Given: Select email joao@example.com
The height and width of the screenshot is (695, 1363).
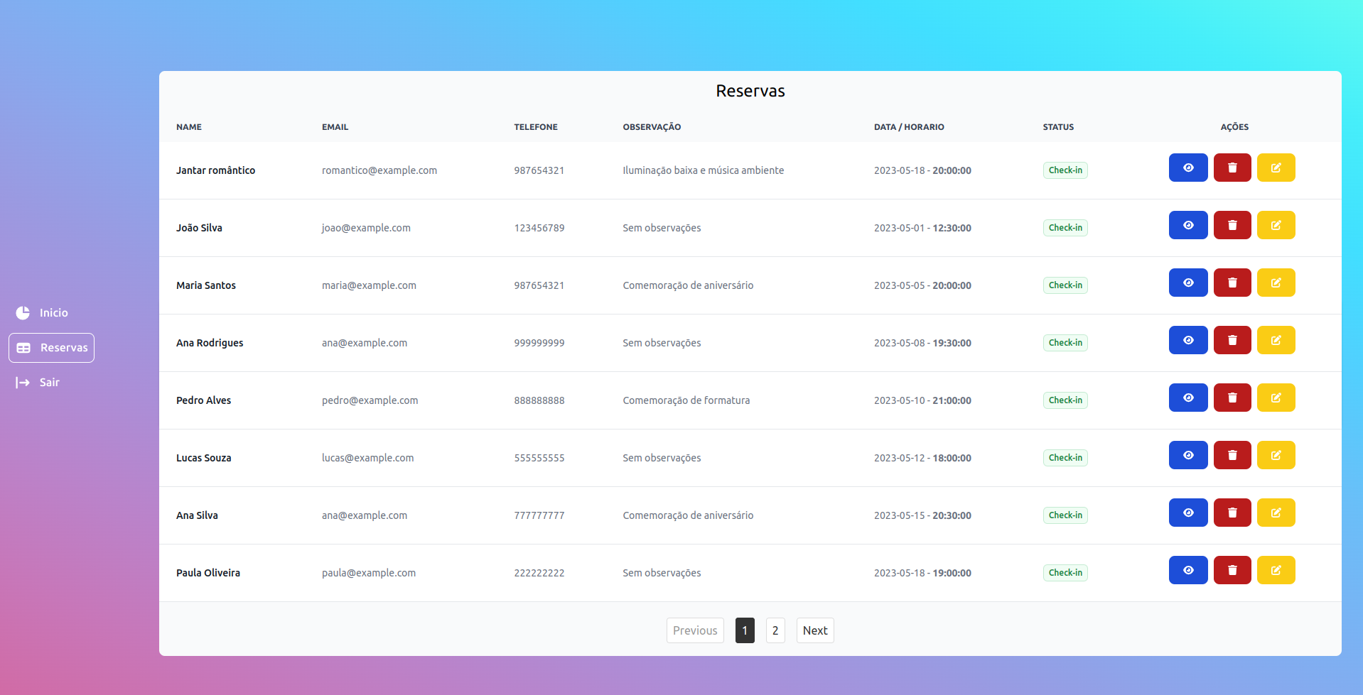Looking at the screenshot, I should coord(366,228).
